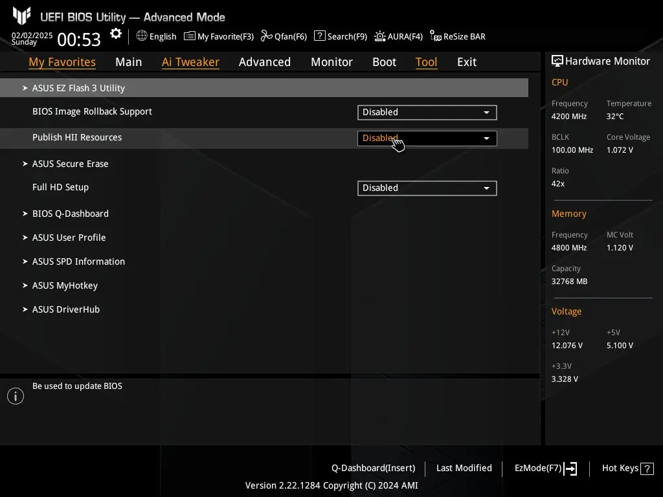
Task: Click the +5V reading 5.100 V
Action: tap(620, 346)
